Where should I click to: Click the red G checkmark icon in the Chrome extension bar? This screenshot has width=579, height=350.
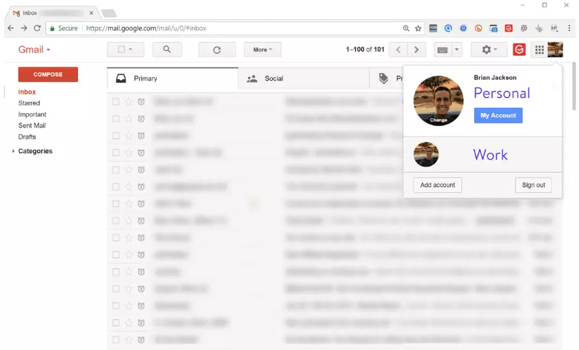click(x=509, y=28)
